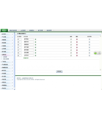
Task: Click the green network speed monitor widget
Action: (97, 53)
